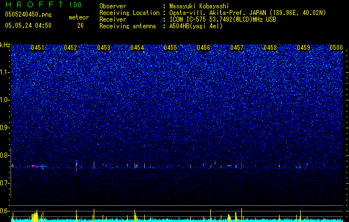Click the 0.8 kHz axis label
The height and width of the screenshot is (222, 349).
point(4,155)
